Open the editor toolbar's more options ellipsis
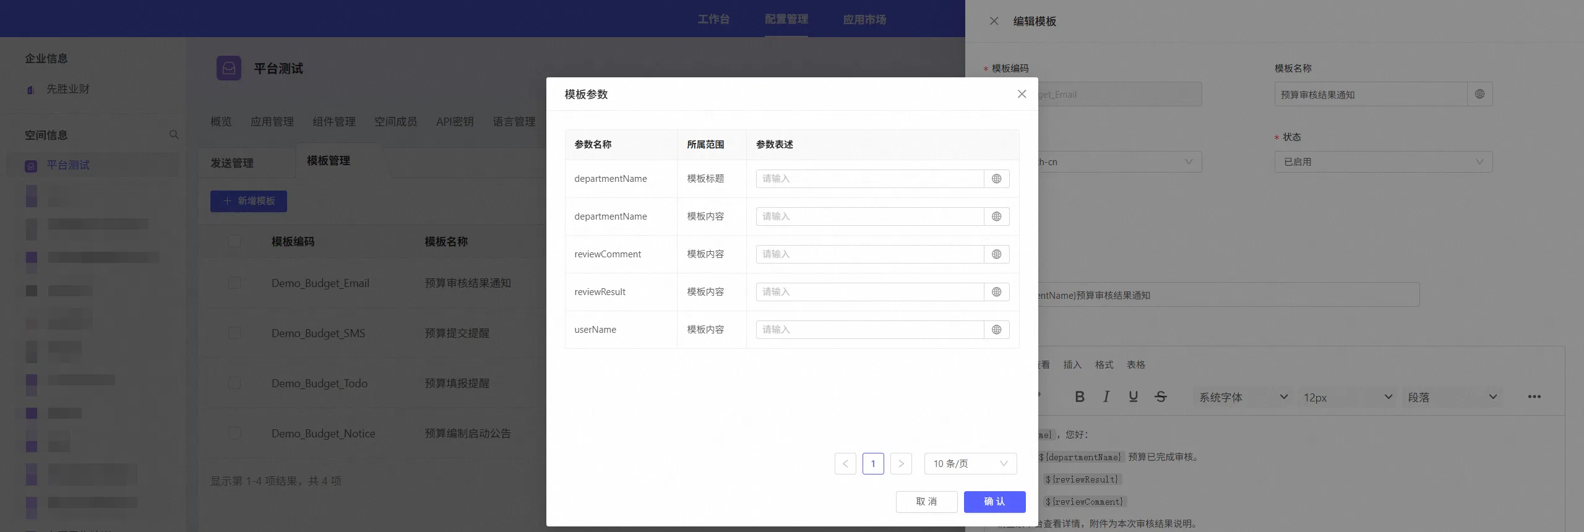This screenshot has width=1584, height=532. [x=1534, y=397]
